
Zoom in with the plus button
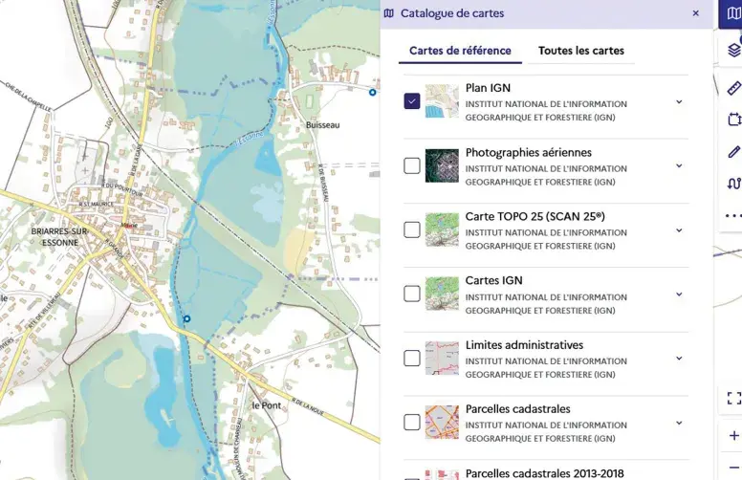[733, 435]
